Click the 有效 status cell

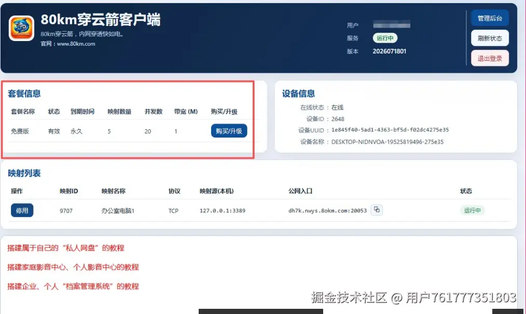pos(54,131)
